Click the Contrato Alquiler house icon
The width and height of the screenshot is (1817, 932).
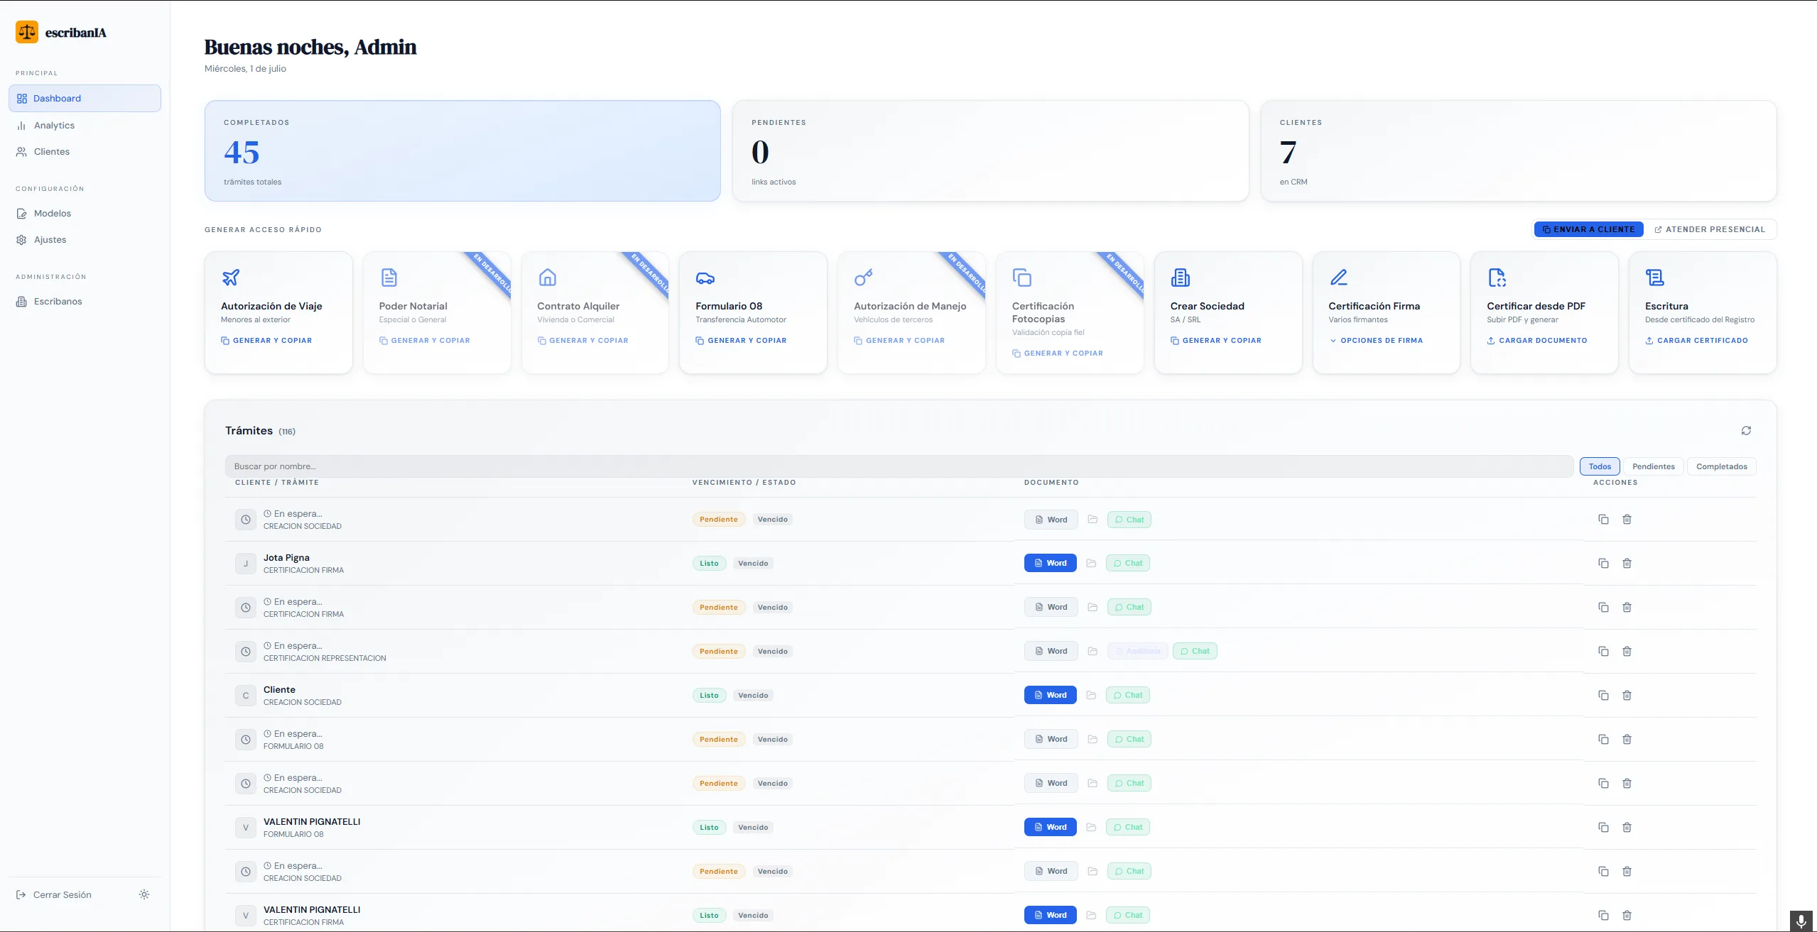[547, 277]
